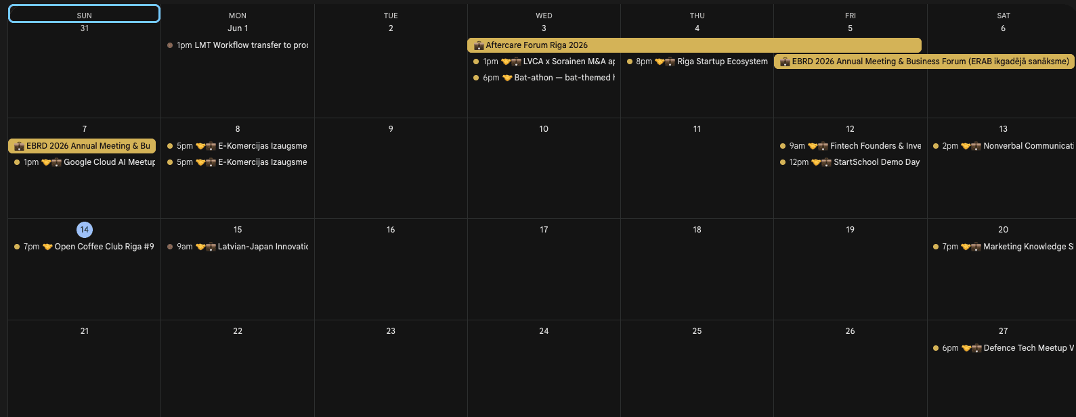Select the highlighted SUN column header
The image size is (1076, 417).
(x=84, y=14)
